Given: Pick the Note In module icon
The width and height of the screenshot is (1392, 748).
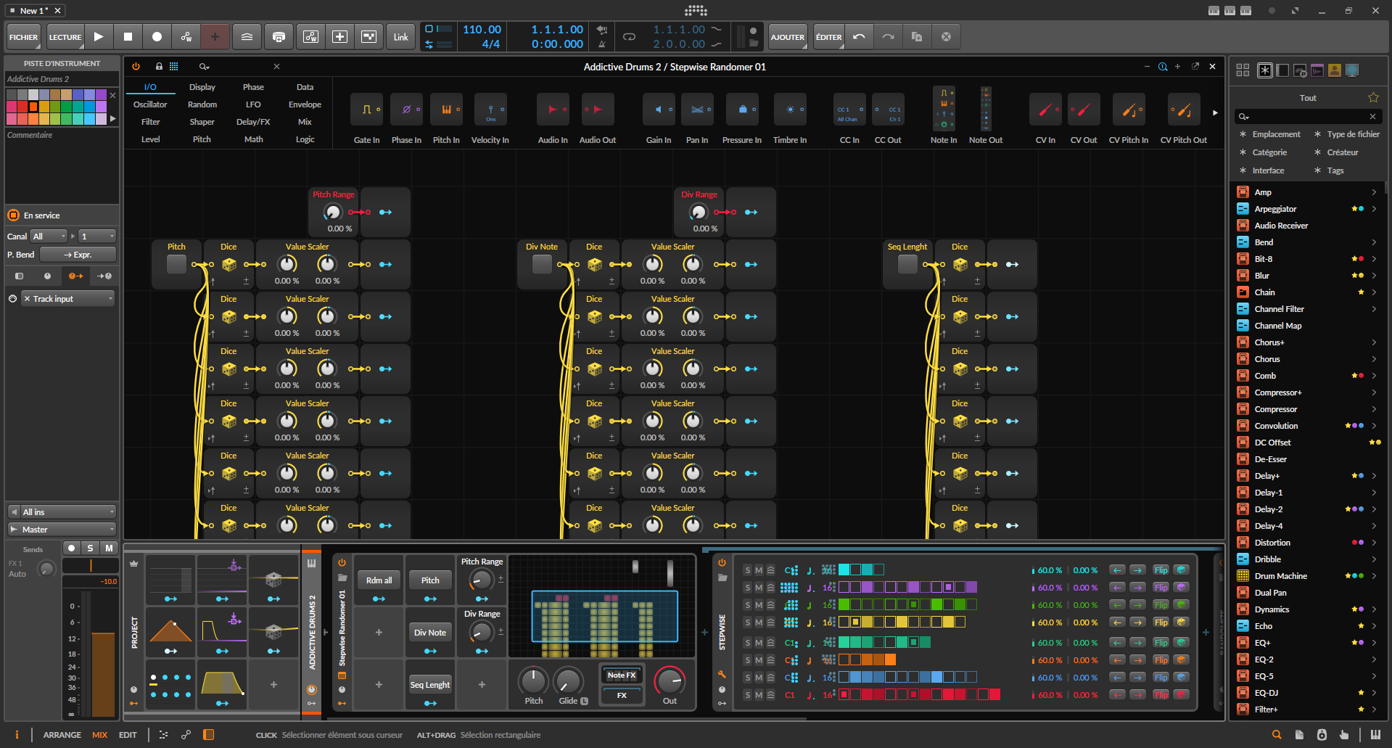Looking at the screenshot, I should pos(943,110).
